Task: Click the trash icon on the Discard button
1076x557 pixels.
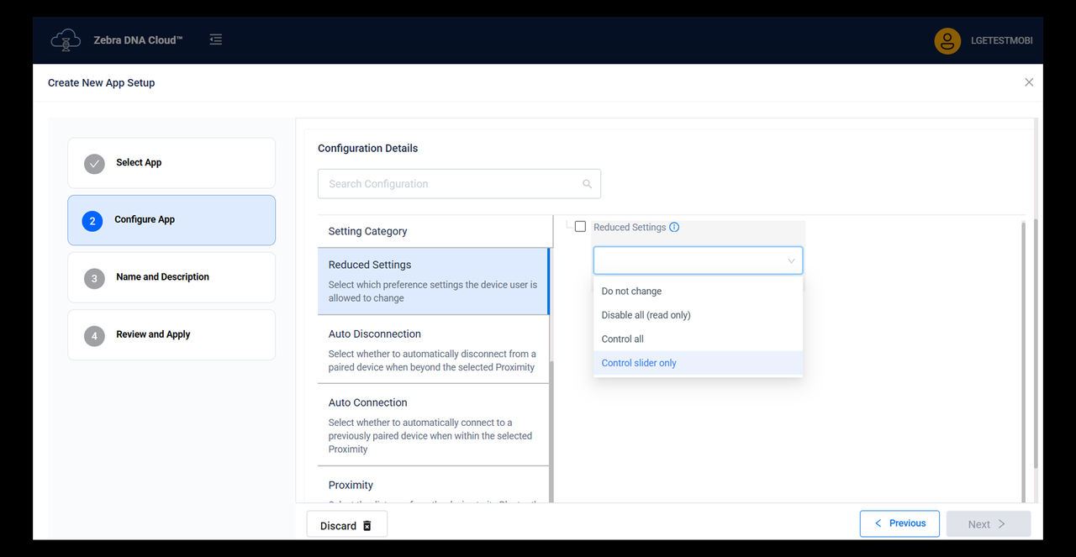Action: click(367, 523)
